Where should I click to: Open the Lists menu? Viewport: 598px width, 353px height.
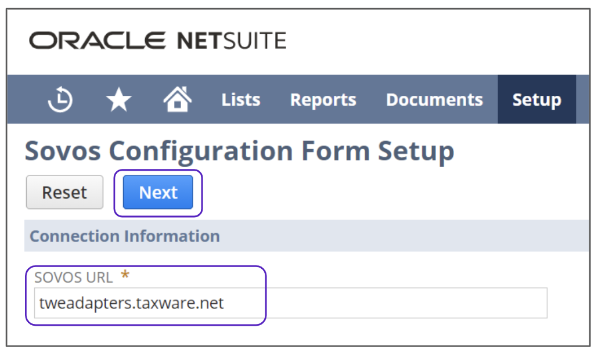[241, 100]
